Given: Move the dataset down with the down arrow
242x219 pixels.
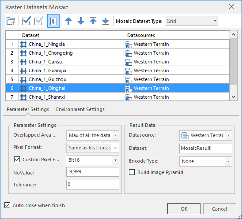Looking at the screenshot, I should pos(81,21).
